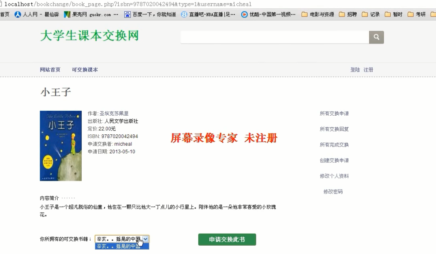The height and width of the screenshot is (254, 436).
Task: Click the ISBN 9787020042494 text
Action: [113, 136]
